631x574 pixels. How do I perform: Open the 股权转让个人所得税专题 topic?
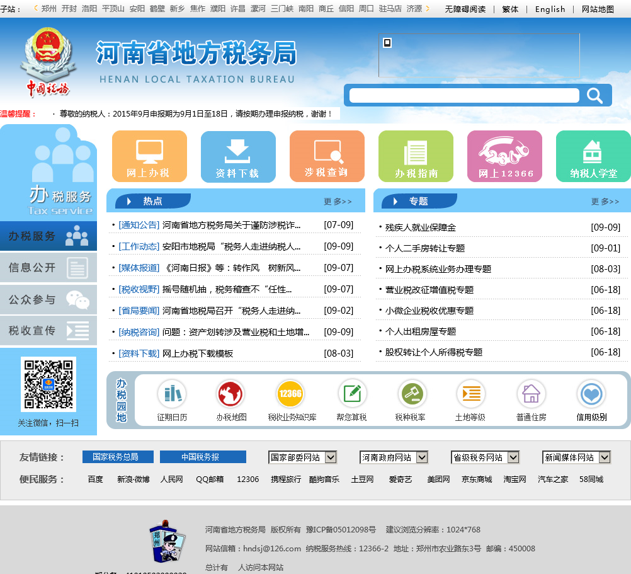434,352
